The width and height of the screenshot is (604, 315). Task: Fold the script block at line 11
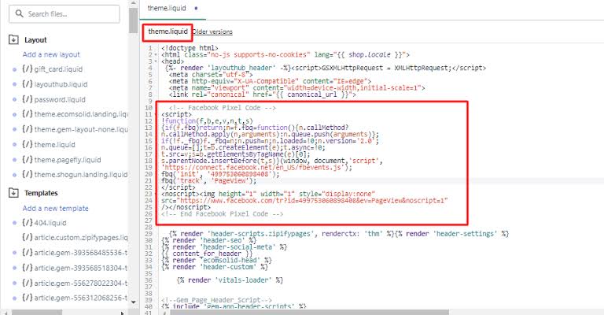click(x=156, y=114)
